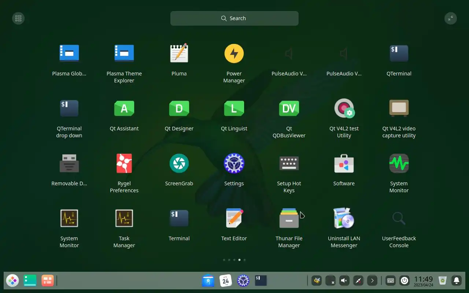
Task: Launch the Plasma Glob... app
Action: [x=69, y=53]
